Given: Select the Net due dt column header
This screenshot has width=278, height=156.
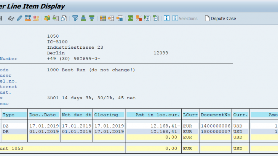Looking at the screenshot, I should [76, 115].
